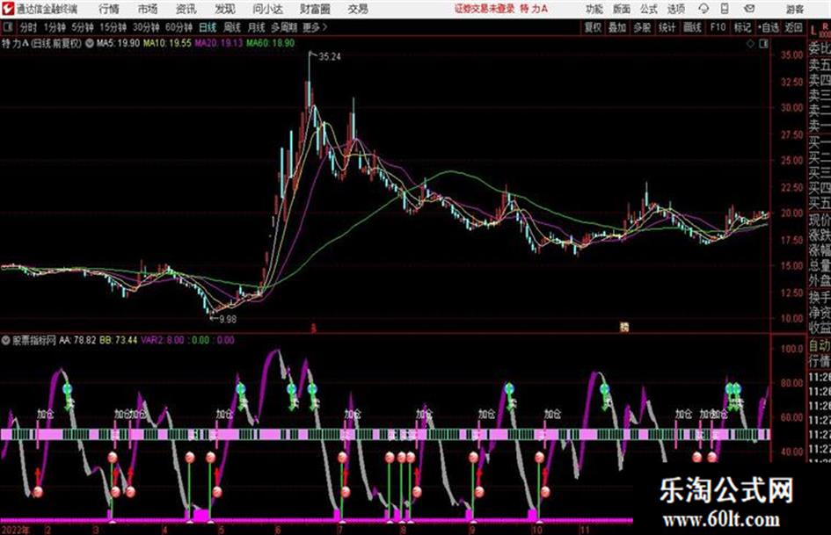The height and width of the screenshot is (535, 831).
Task: Click the 100.0 indicator axis label
Action: click(792, 349)
